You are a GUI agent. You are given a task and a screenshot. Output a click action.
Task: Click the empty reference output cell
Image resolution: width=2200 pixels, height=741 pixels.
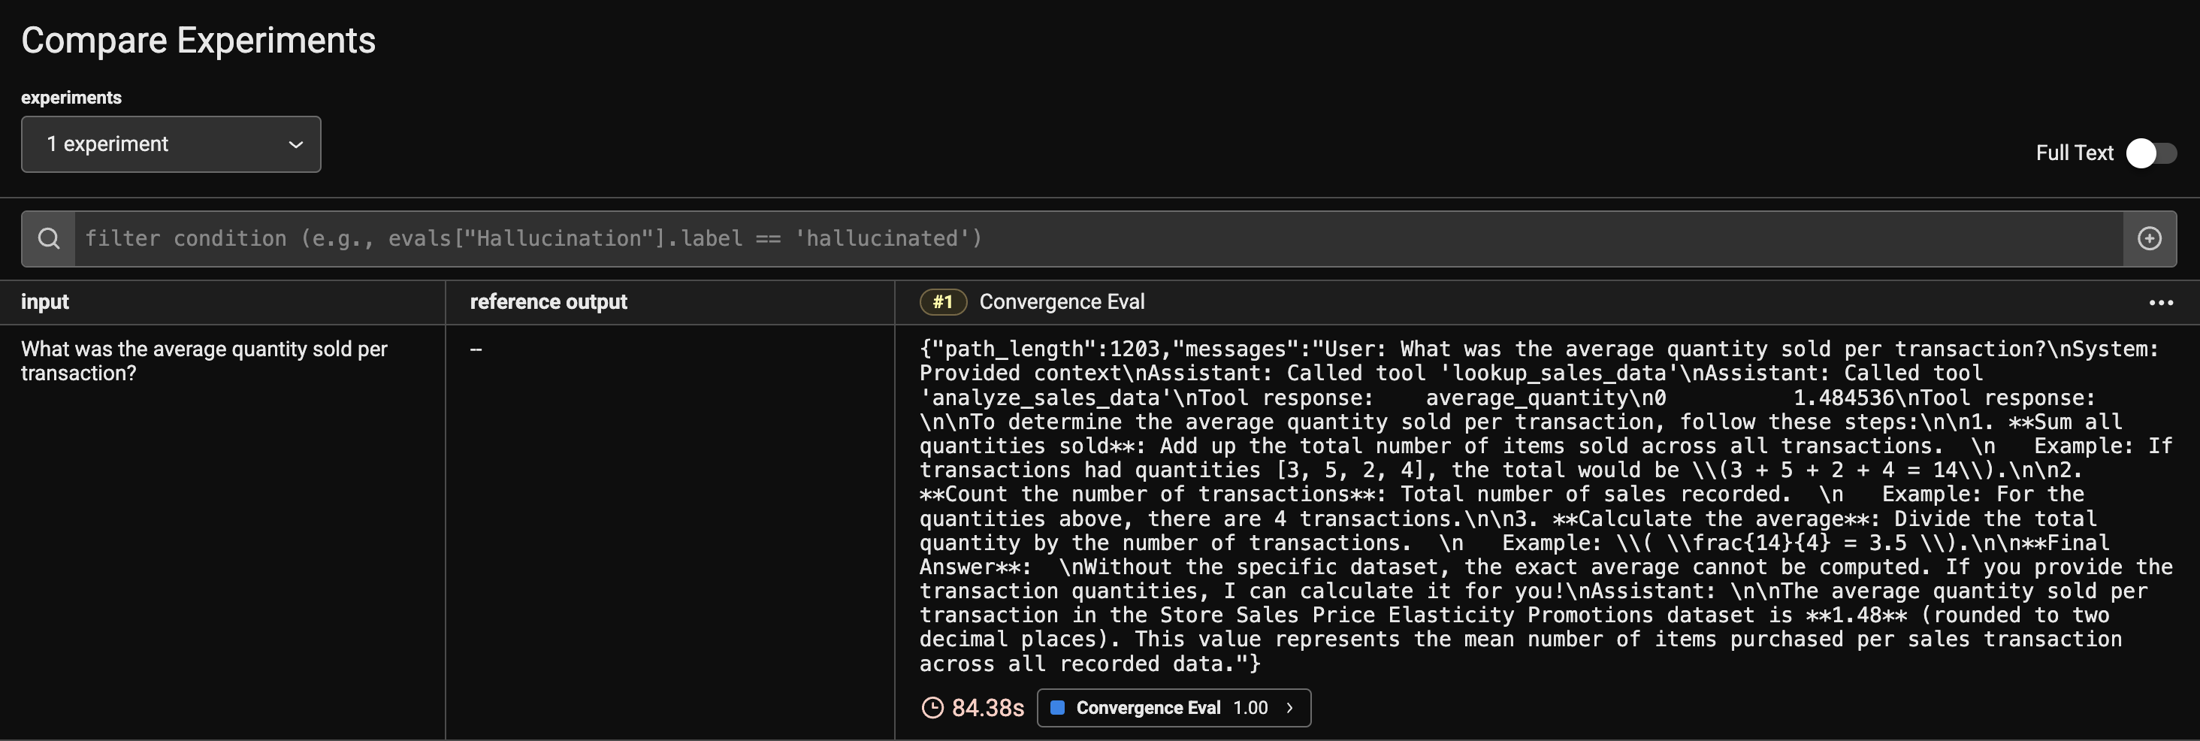[x=669, y=531]
